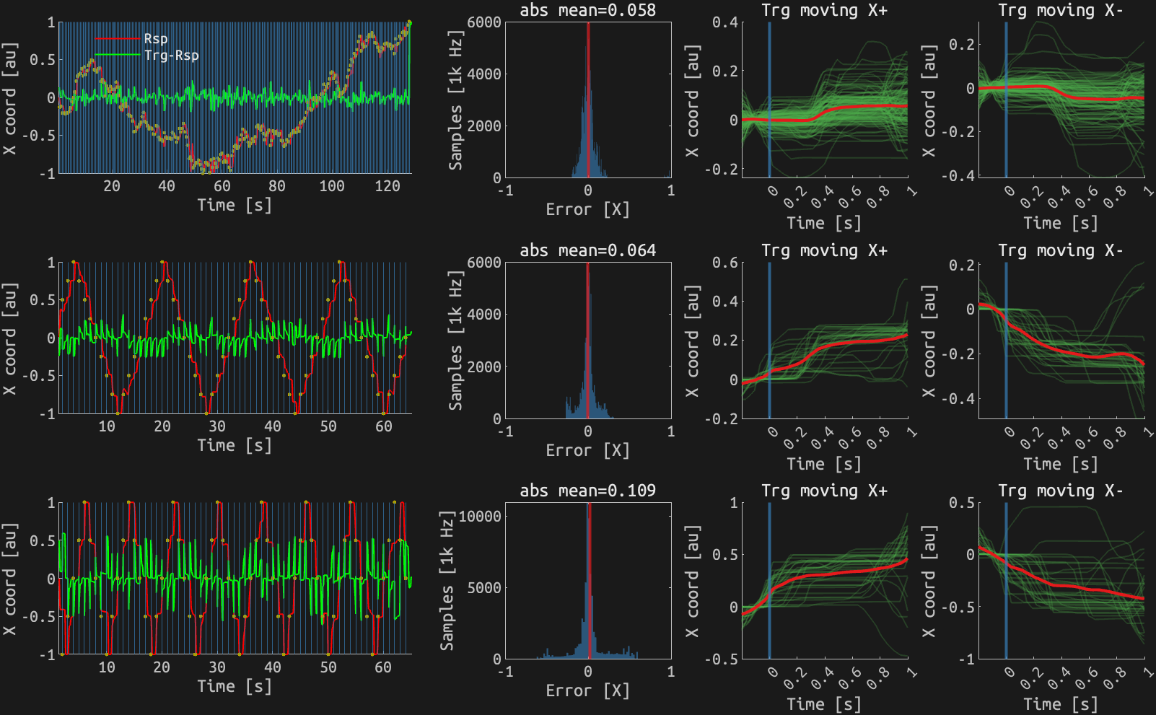Click green line sample beside Trg-Rsp legend entry
This screenshot has height=715, width=1156.
[x=118, y=56]
